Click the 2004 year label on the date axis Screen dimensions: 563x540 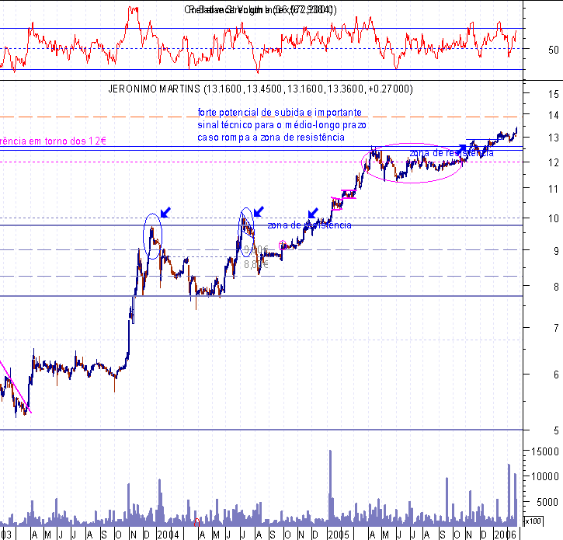(168, 535)
